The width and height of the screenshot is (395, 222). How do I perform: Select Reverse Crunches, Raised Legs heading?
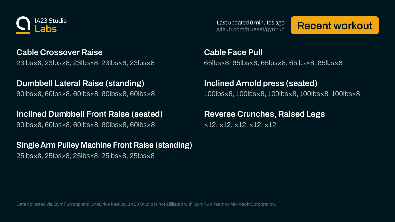264,114
